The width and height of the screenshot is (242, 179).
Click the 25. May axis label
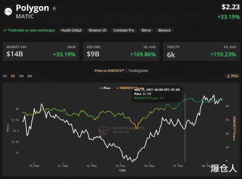(178, 166)
